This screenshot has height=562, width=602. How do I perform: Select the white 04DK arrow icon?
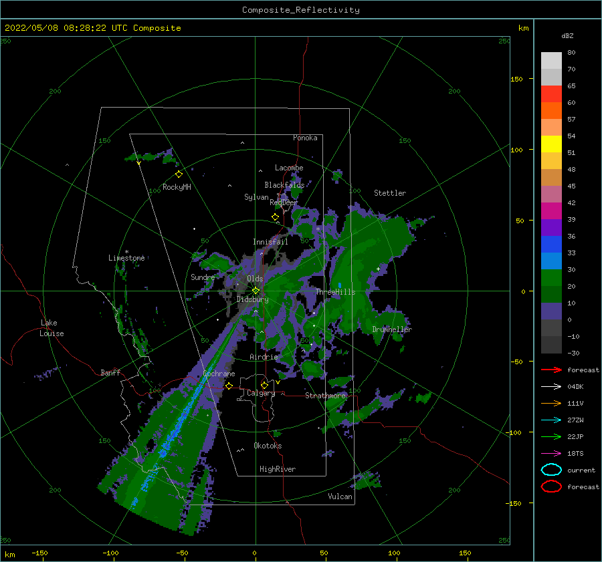tap(551, 386)
